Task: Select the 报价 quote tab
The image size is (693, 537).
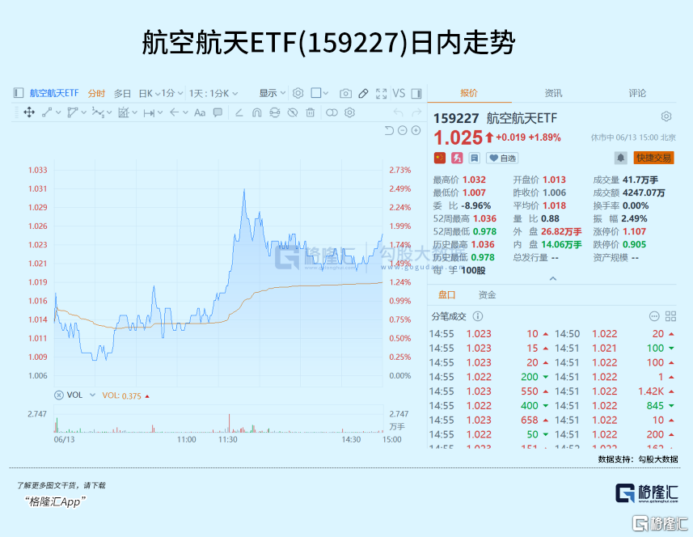Action: pos(469,93)
